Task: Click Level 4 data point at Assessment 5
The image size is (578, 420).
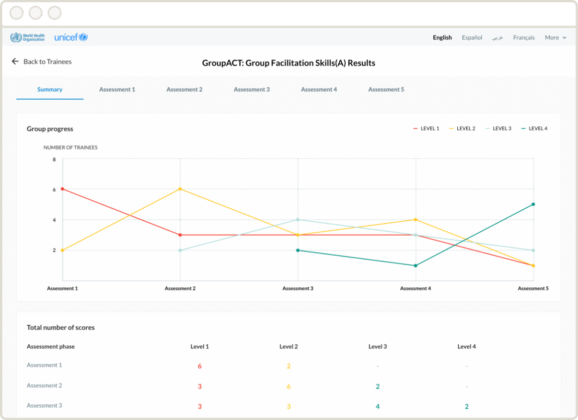Action: [x=533, y=204]
